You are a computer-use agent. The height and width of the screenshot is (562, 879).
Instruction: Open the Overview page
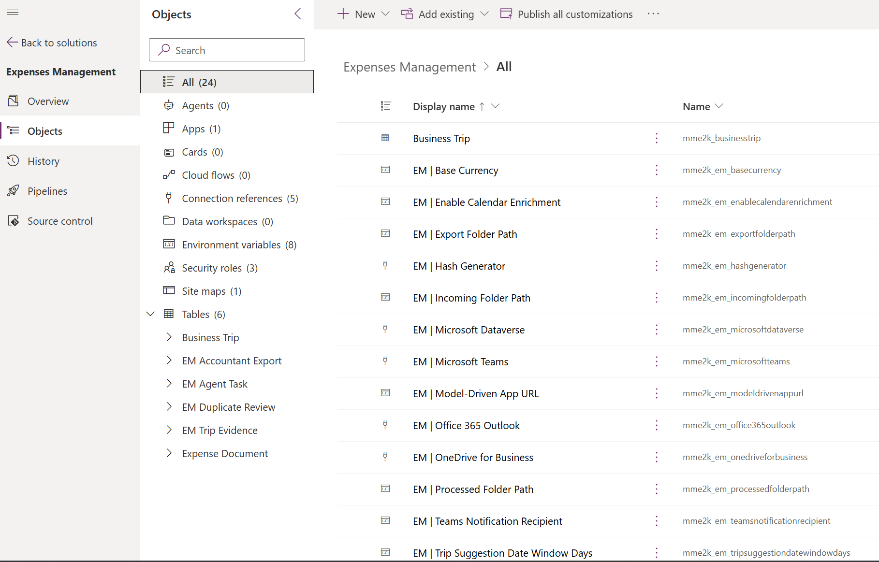click(70, 101)
